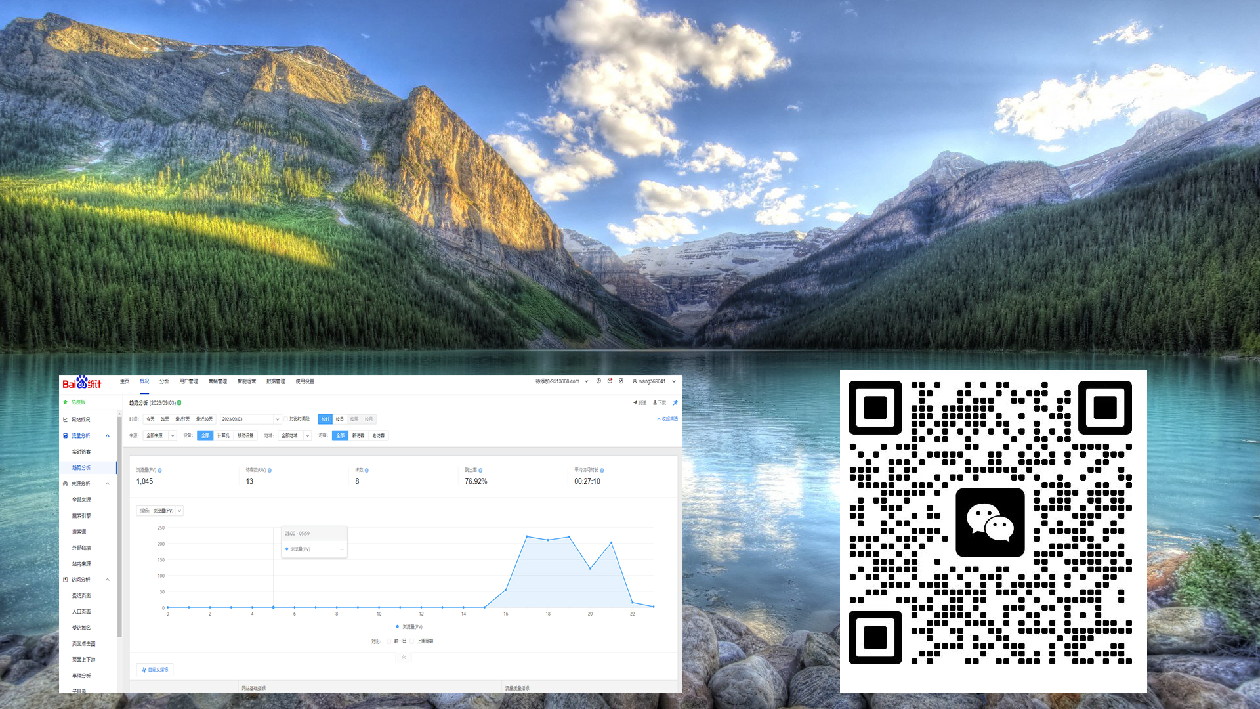Enable the 对比时间段 checkbox
Image resolution: width=1260 pixels, height=709 pixels.
click(x=287, y=419)
